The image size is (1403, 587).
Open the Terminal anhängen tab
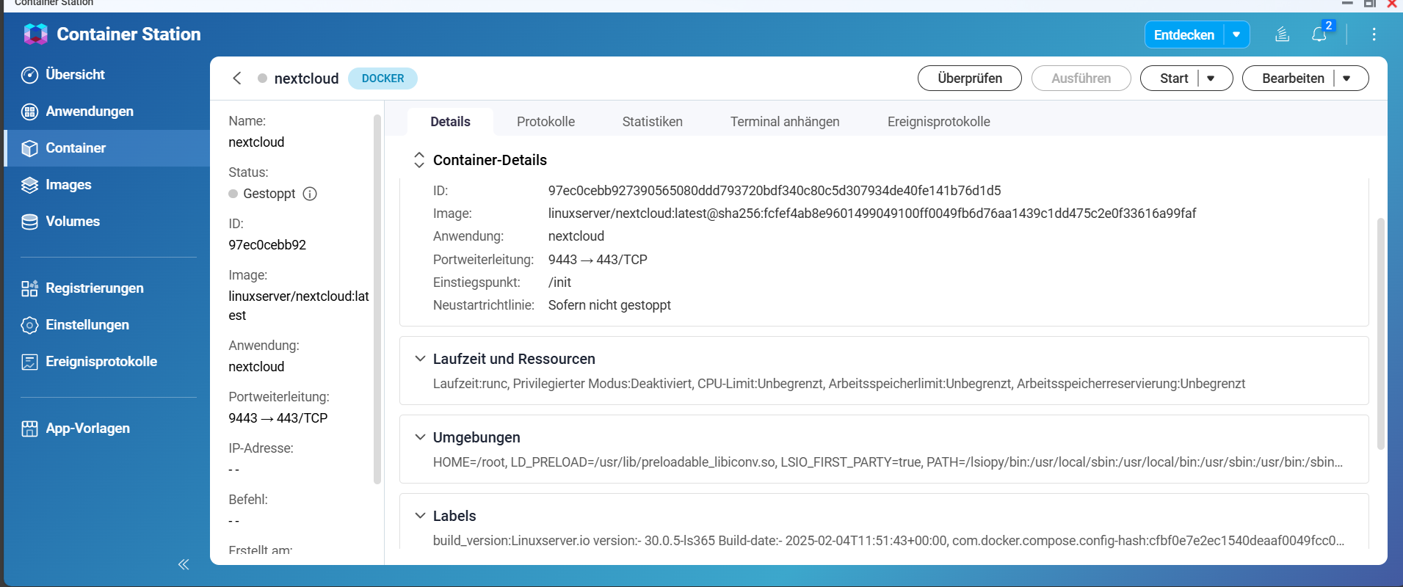coord(784,122)
